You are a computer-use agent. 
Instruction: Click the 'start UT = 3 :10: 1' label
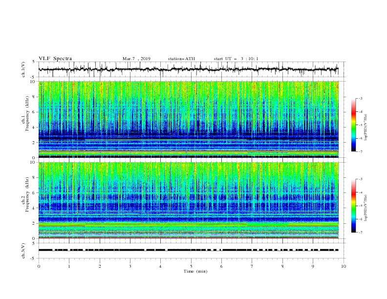click(236, 59)
